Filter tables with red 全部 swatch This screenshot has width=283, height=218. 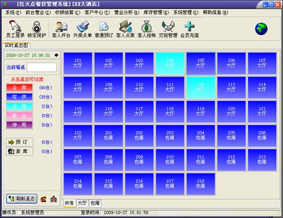(x=19, y=88)
